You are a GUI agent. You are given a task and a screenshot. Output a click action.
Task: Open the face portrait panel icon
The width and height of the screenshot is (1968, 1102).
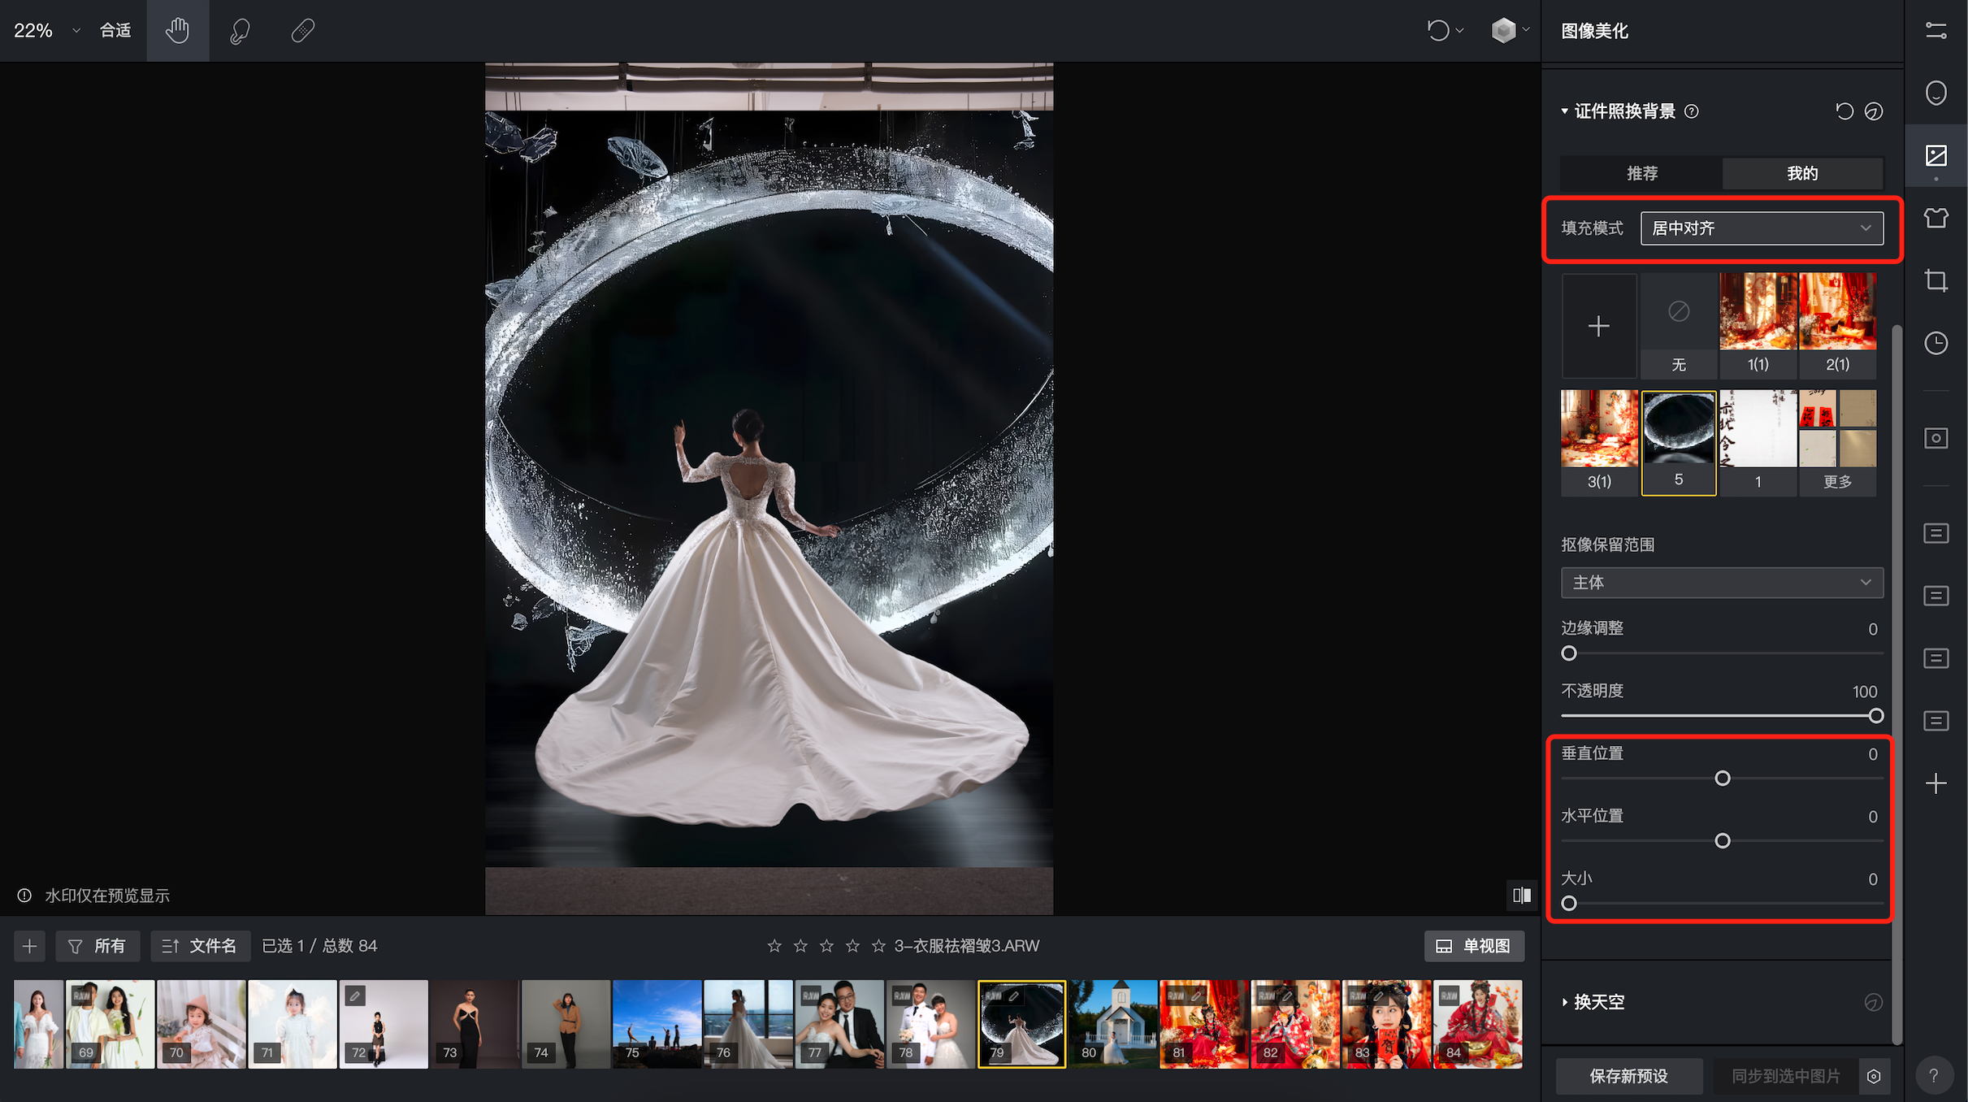1935,93
